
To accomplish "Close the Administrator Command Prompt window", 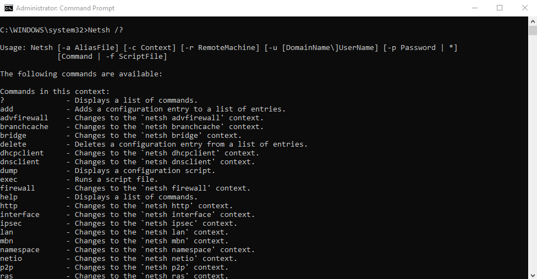I will [524, 8].
